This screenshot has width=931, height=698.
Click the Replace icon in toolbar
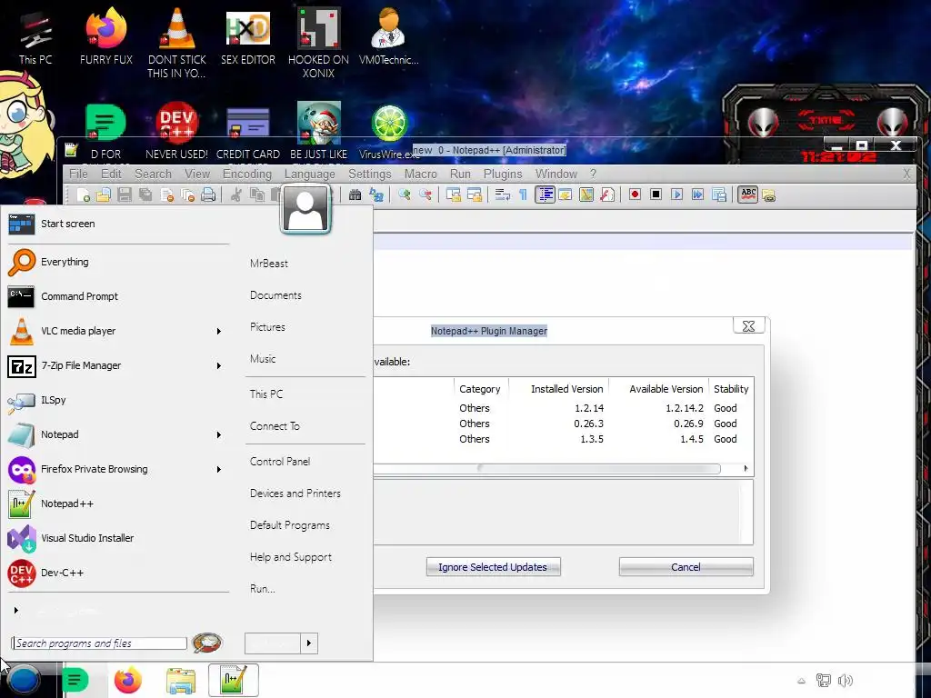(376, 194)
